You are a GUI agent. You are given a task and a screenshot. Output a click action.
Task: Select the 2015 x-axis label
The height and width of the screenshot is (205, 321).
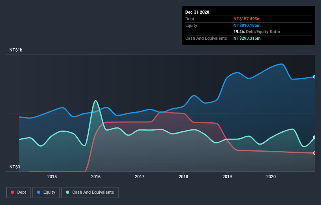[52, 177]
